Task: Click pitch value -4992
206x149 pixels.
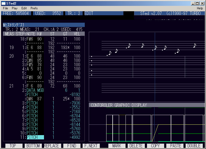Action: [x=75, y=137]
